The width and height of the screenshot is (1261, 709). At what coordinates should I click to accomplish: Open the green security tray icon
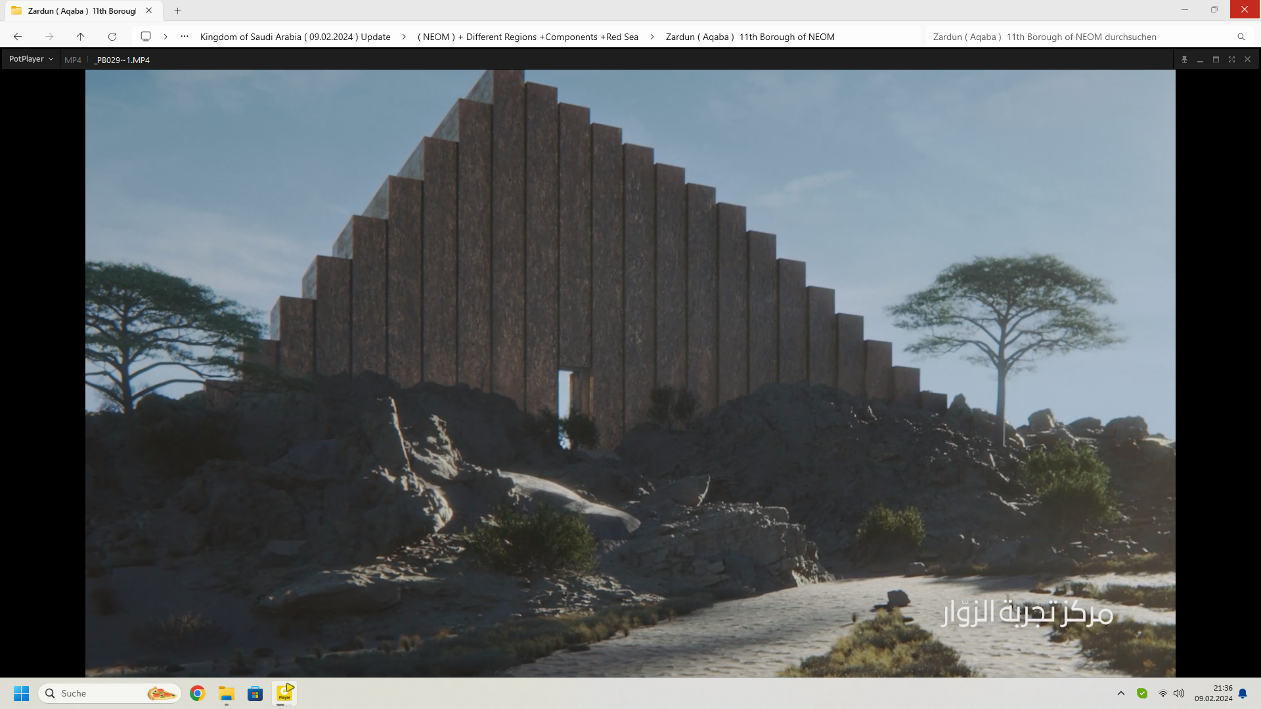tap(1142, 693)
